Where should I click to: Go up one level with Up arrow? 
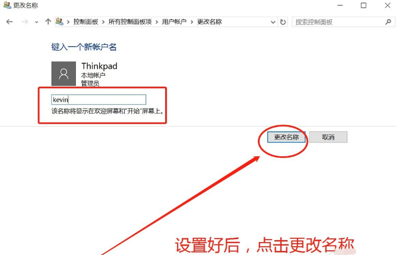tap(48, 22)
